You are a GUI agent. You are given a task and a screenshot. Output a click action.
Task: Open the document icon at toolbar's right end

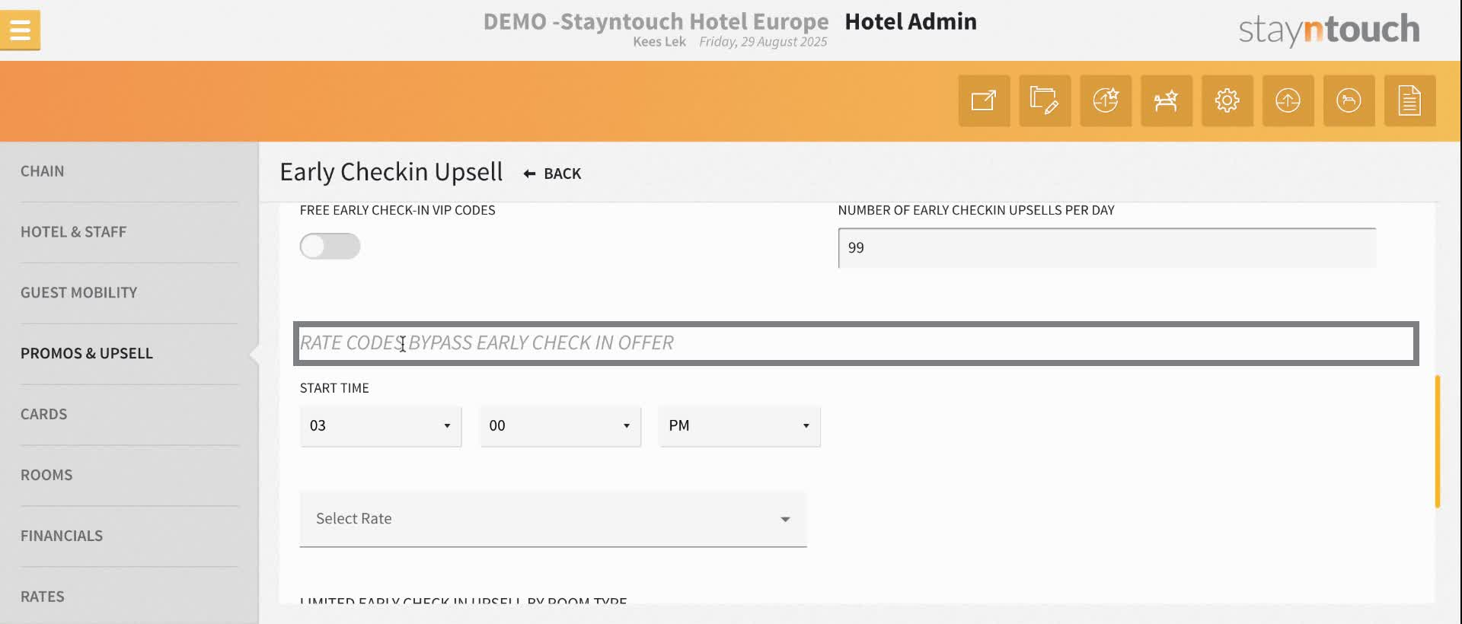tap(1409, 100)
